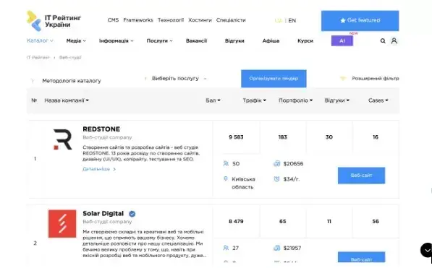Sort by Назва компанії column

67,100
